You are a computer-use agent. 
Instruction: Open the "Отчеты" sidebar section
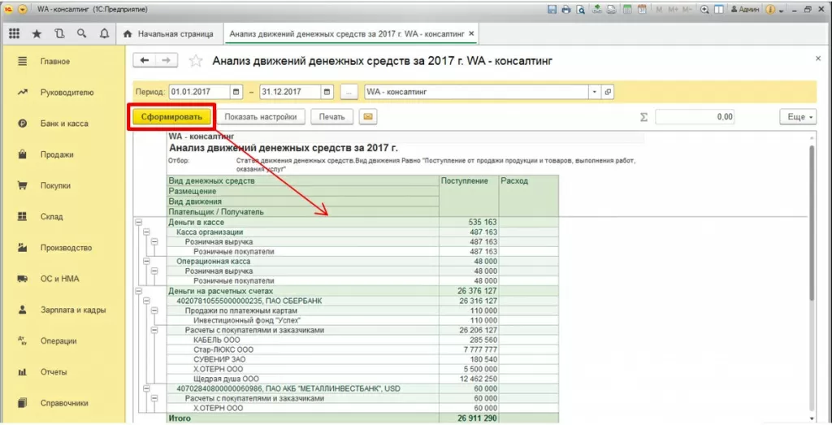tap(55, 371)
